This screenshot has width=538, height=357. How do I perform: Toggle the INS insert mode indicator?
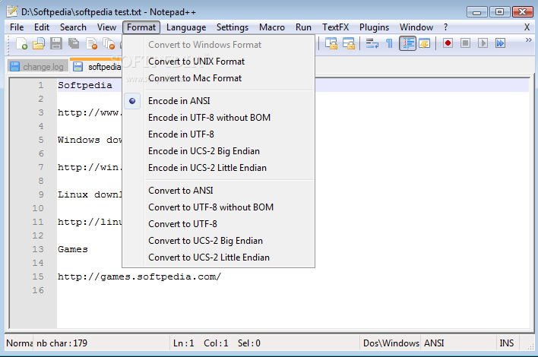coord(507,343)
